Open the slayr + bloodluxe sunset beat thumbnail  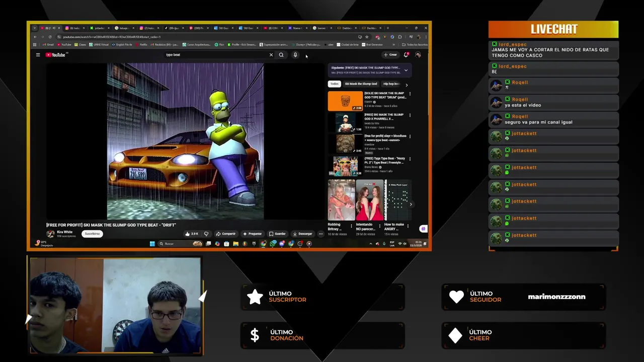coord(345,144)
